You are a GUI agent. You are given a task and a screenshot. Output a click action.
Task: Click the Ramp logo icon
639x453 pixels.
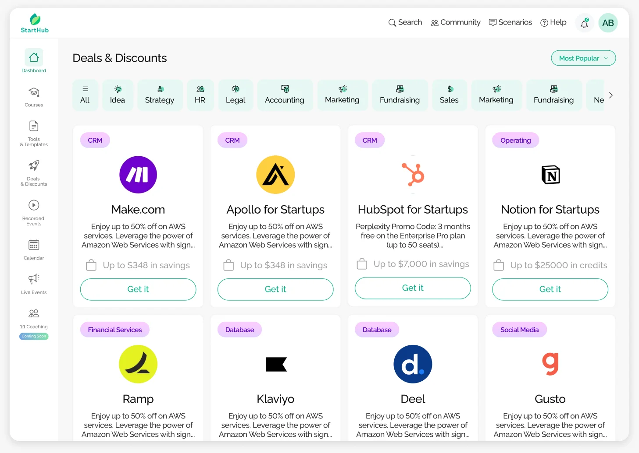138,364
